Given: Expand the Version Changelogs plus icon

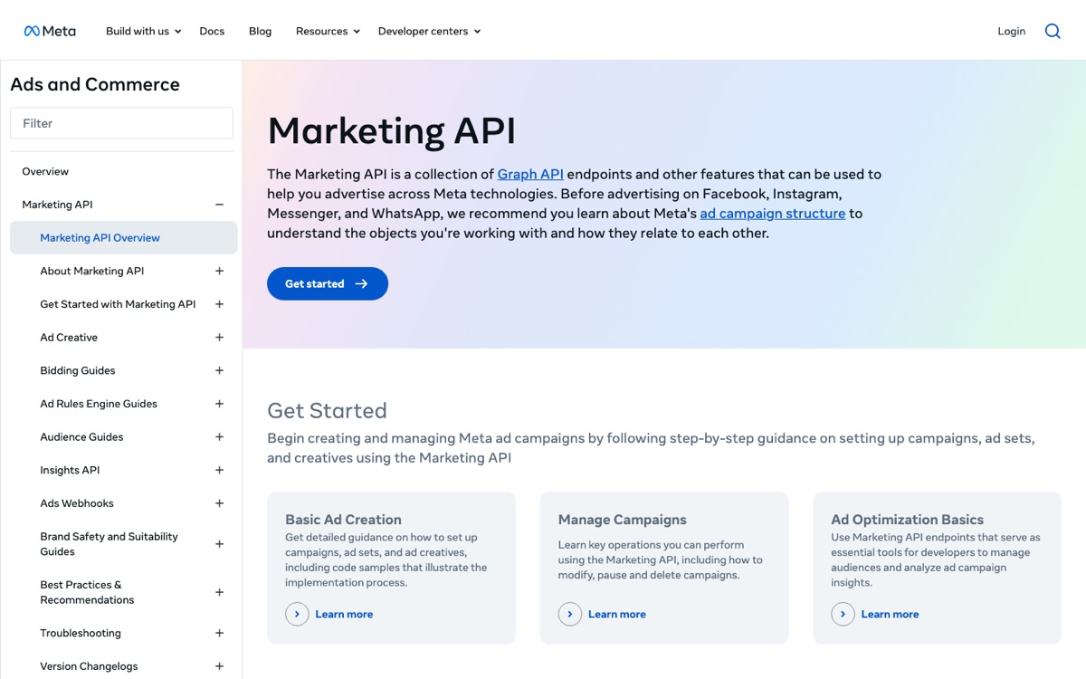Looking at the screenshot, I should [219, 666].
